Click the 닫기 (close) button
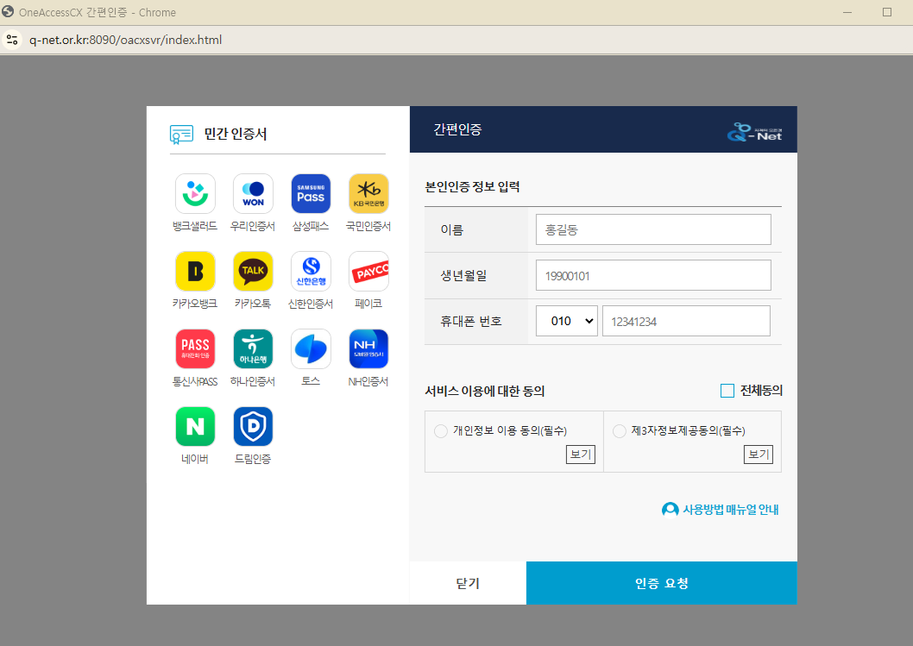The width and height of the screenshot is (913, 646). 468,583
